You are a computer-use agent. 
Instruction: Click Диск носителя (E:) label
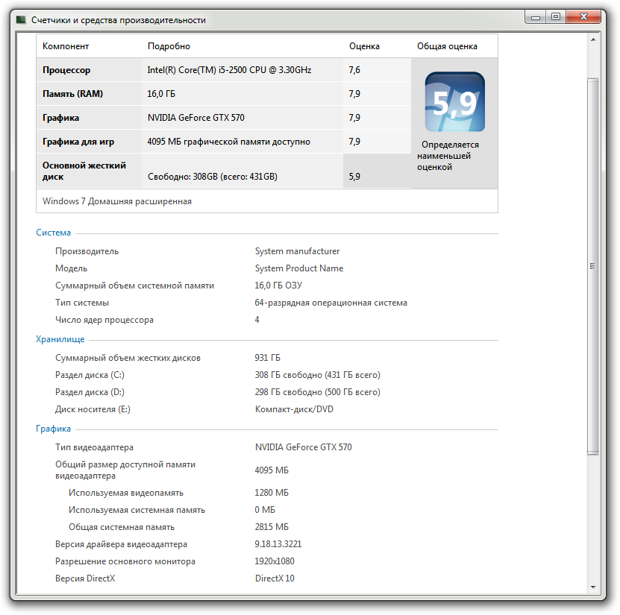[93, 409]
